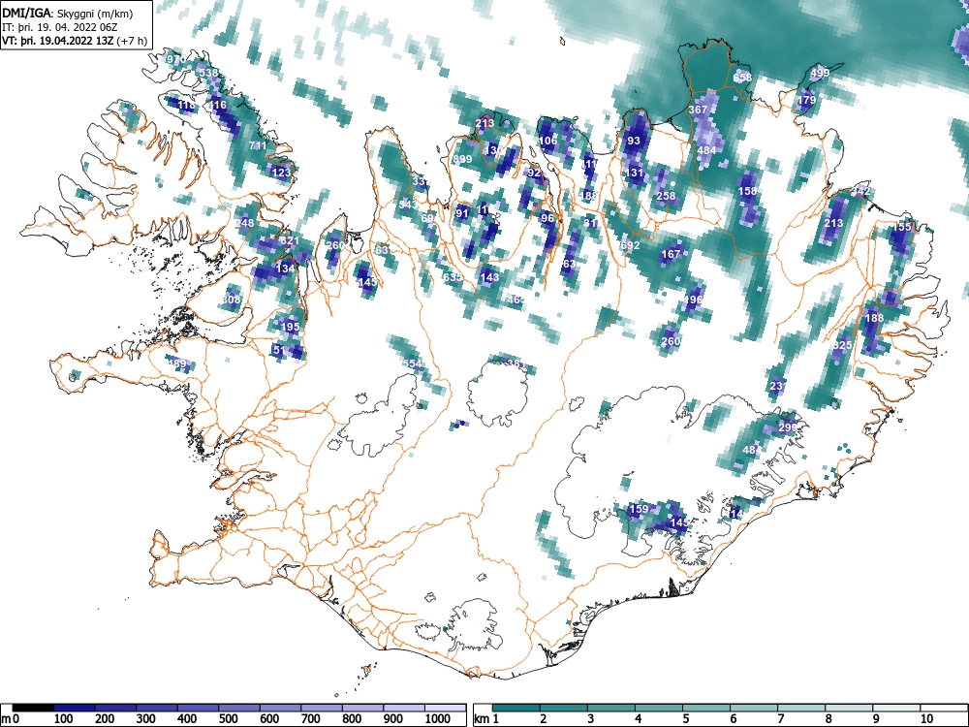Select the 3–4 km teal legend segment
The height and width of the screenshot is (727, 969).
(x=611, y=708)
